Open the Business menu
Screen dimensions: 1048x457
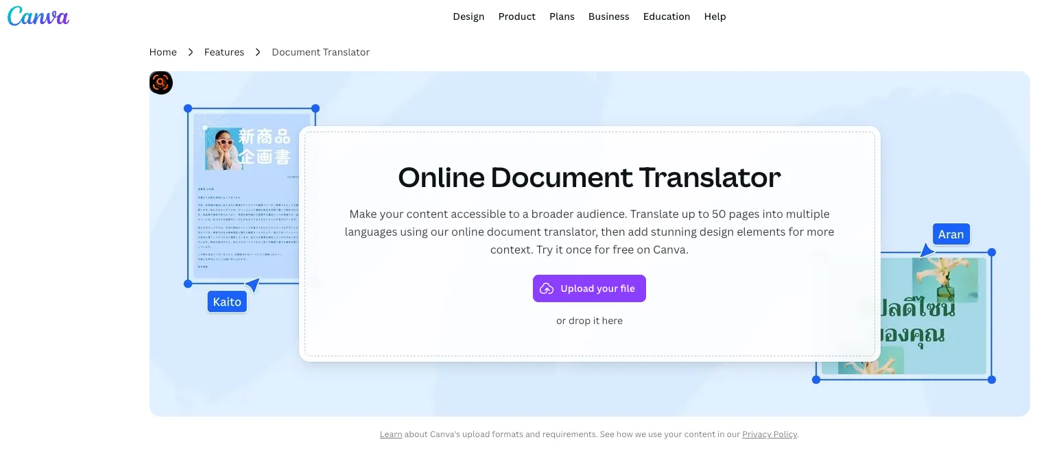tap(608, 16)
